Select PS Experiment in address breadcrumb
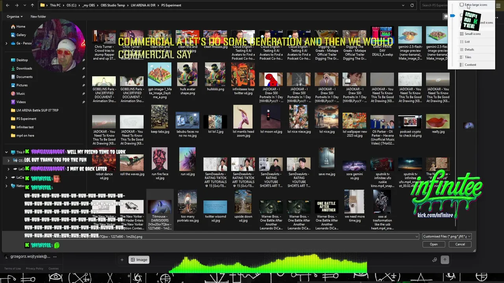The width and height of the screenshot is (504, 283). coord(171,5)
